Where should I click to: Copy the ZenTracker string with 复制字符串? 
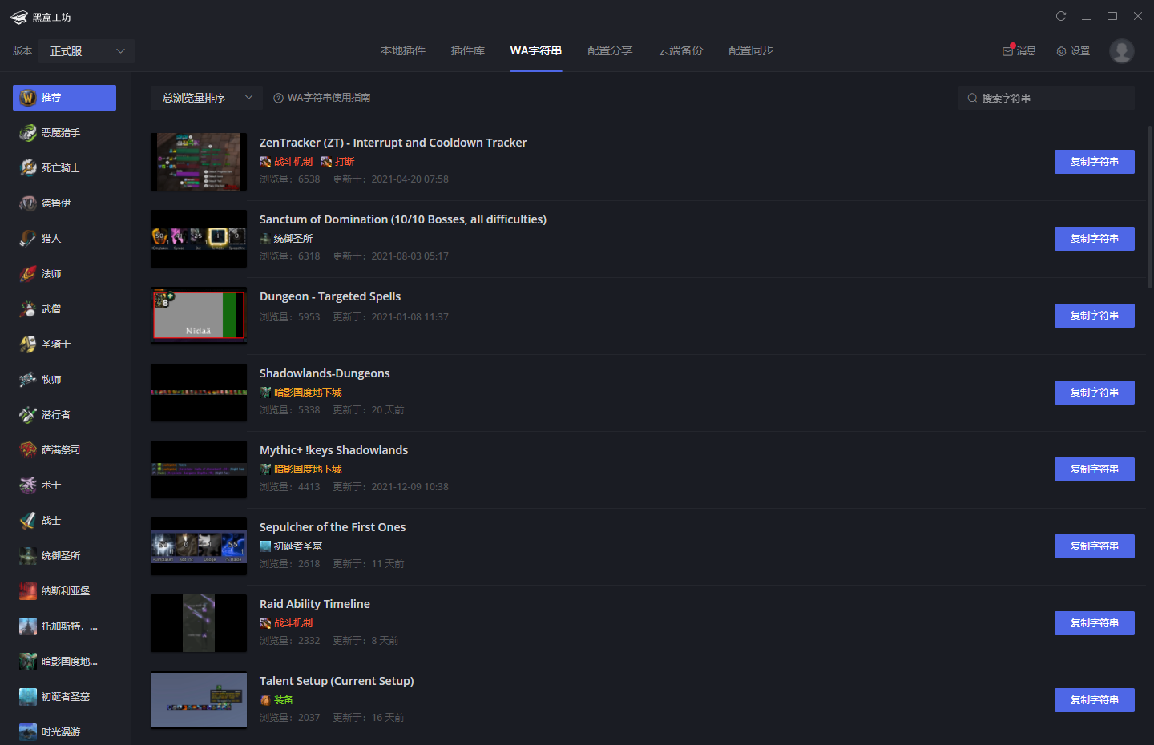[x=1094, y=162]
